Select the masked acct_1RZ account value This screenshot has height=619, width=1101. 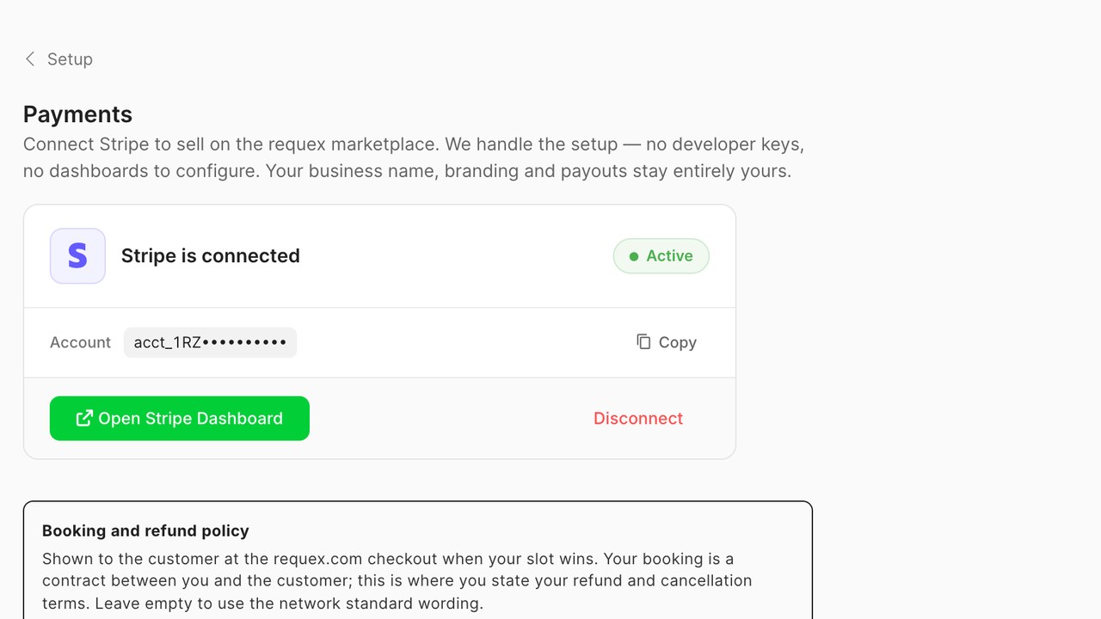210,342
